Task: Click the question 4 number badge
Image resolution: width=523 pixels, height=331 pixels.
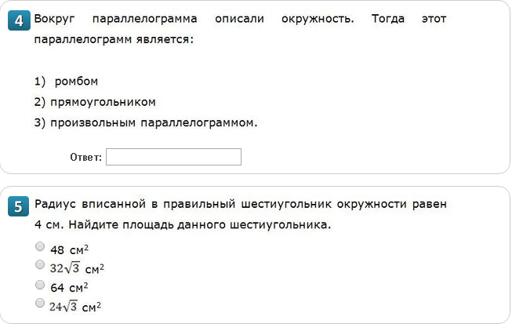Action: (19, 21)
